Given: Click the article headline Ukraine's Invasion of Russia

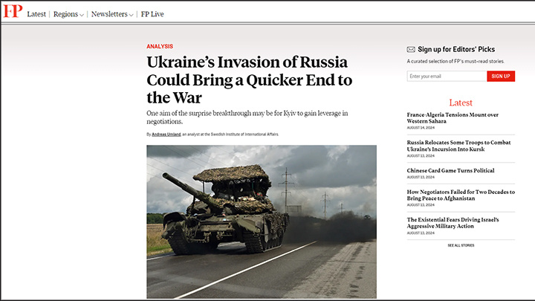Looking at the screenshot, I should 250,80.
